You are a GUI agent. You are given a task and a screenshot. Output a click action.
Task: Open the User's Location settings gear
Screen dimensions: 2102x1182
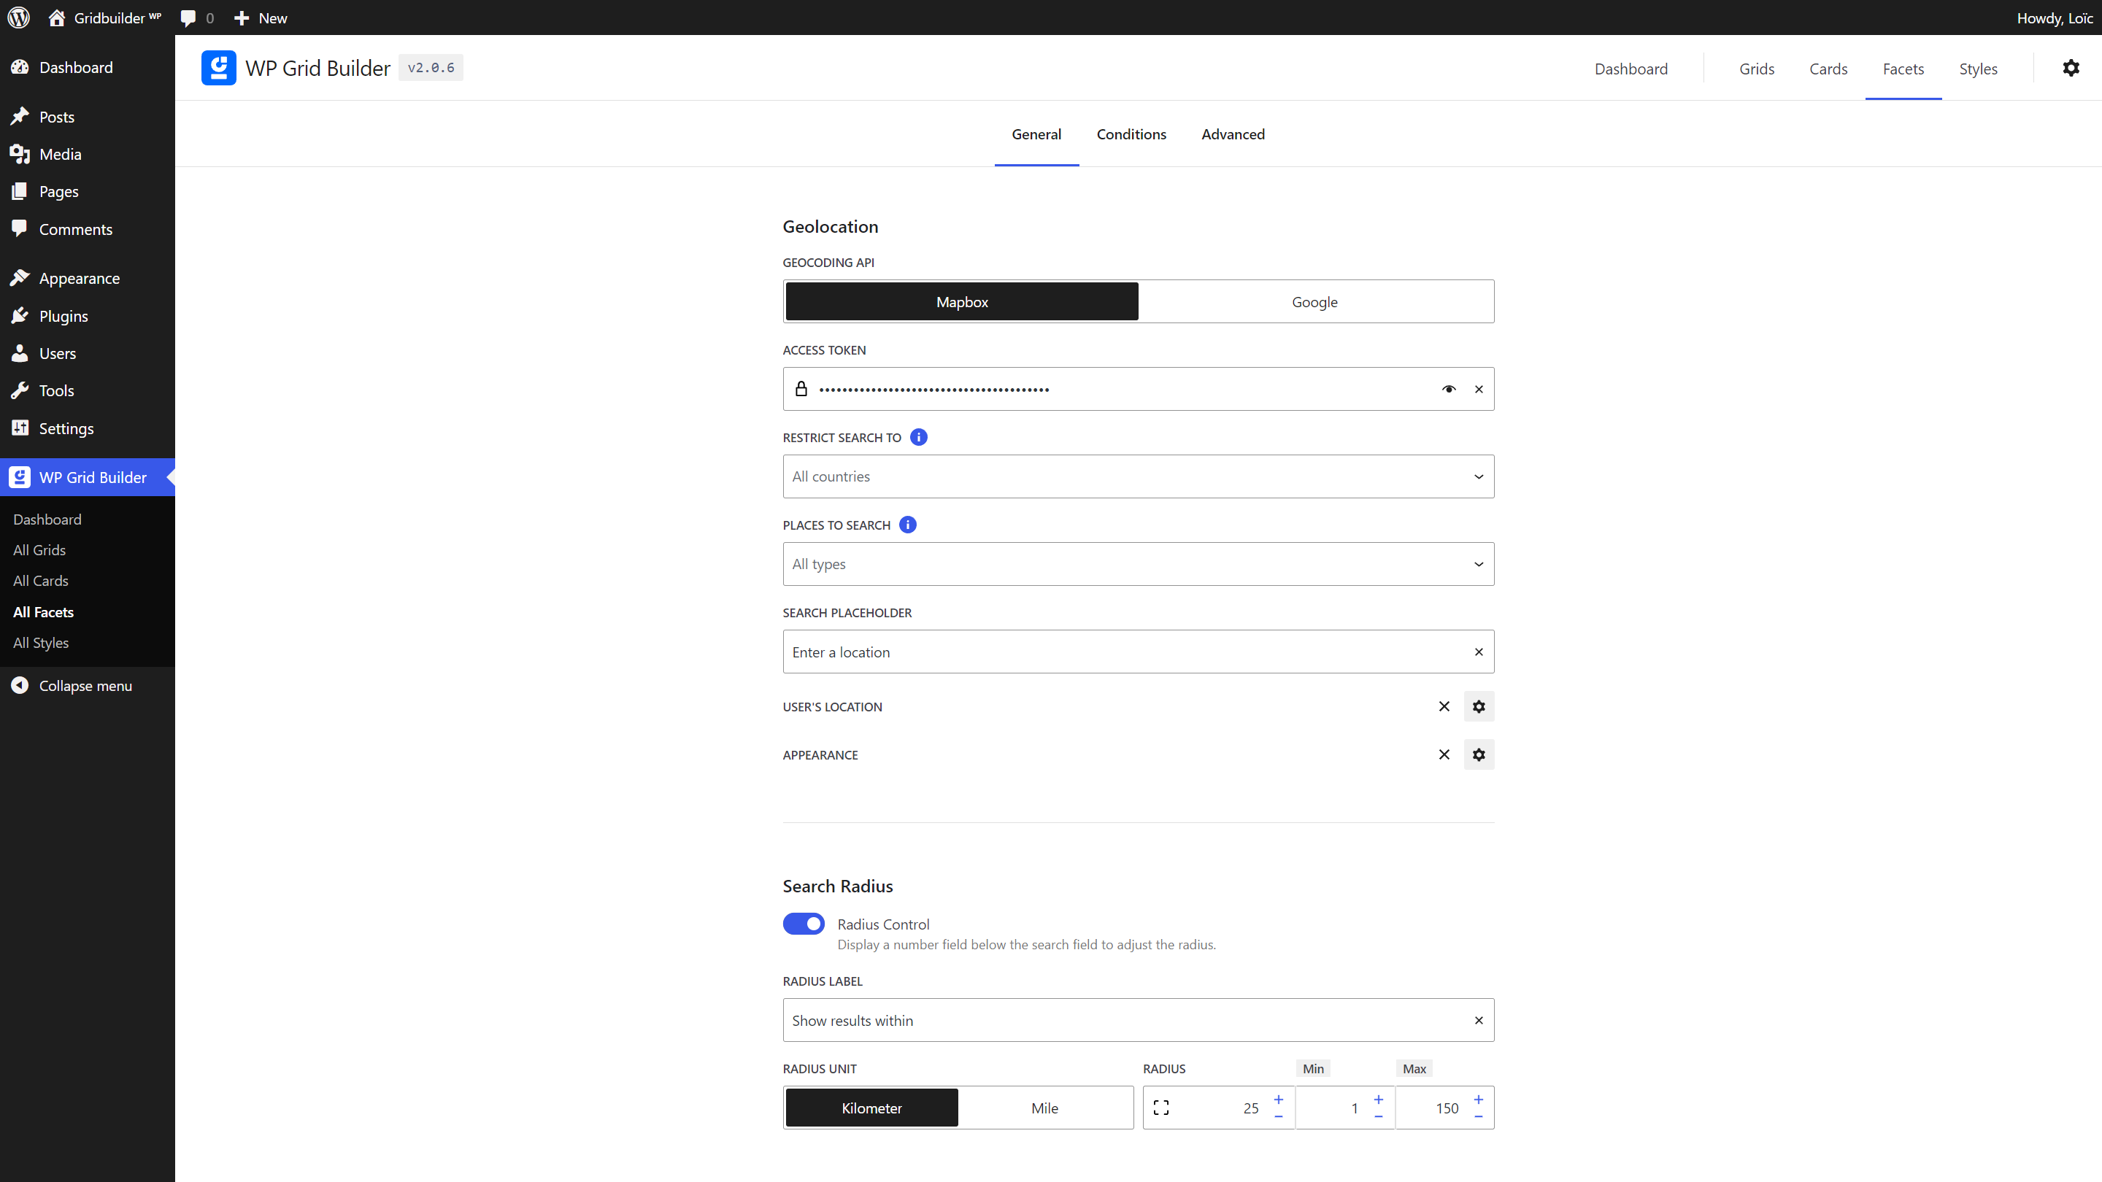(1479, 706)
